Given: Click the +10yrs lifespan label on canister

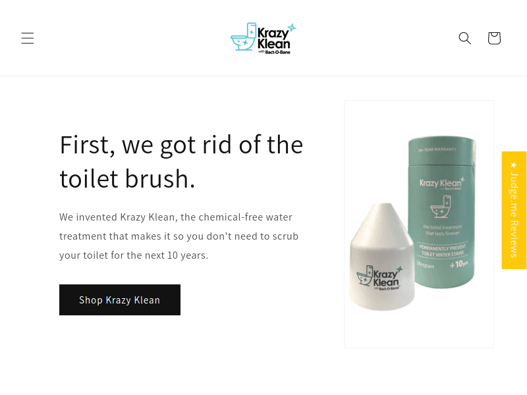Looking at the screenshot, I should click(458, 265).
